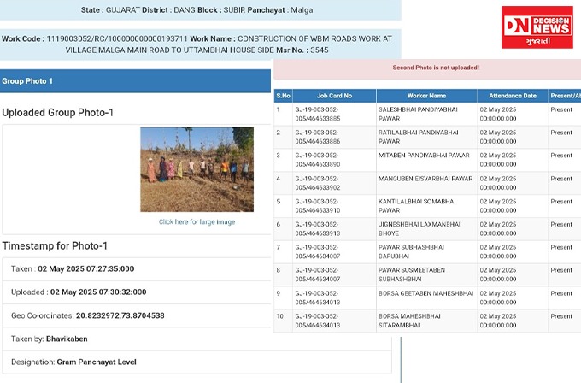Open the 'Click here for large image' link

[x=197, y=221]
